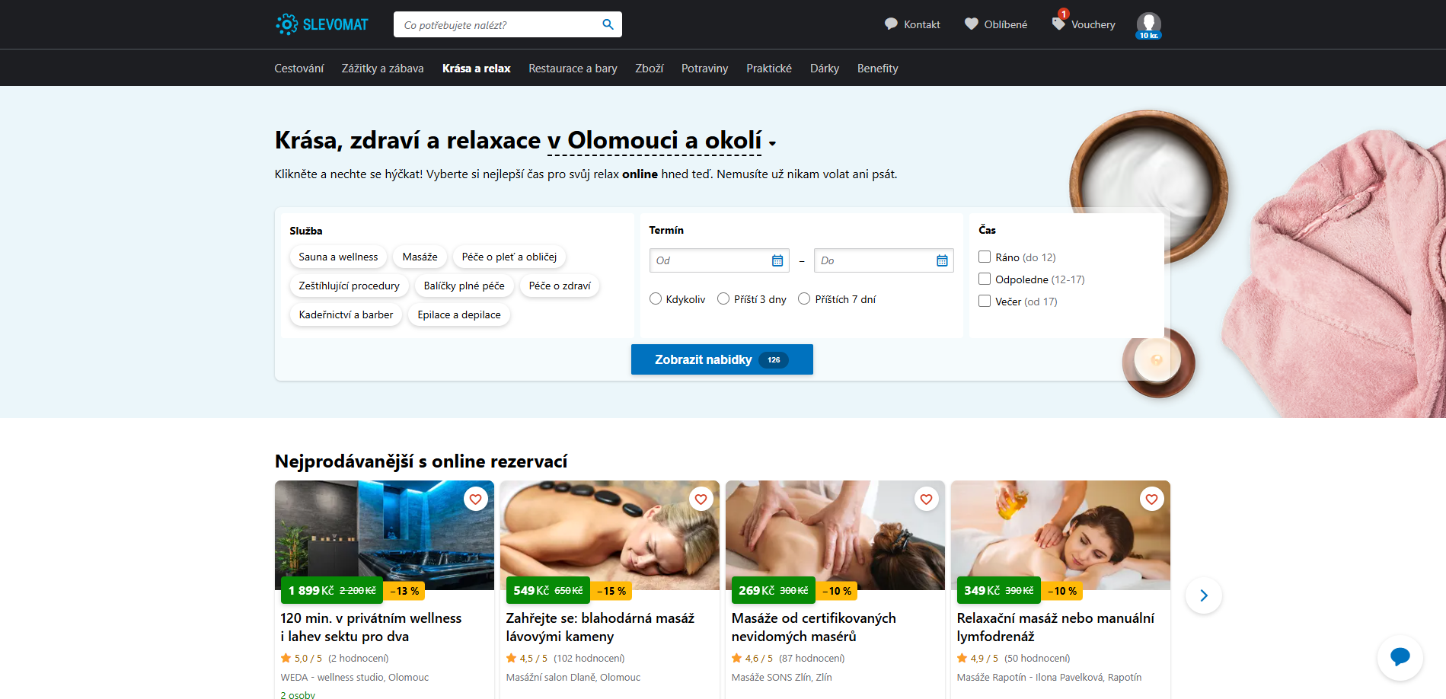The image size is (1446, 699).
Task: Select the Příštích 7 dní option
Action: pyautogui.click(x=804, y=299)
